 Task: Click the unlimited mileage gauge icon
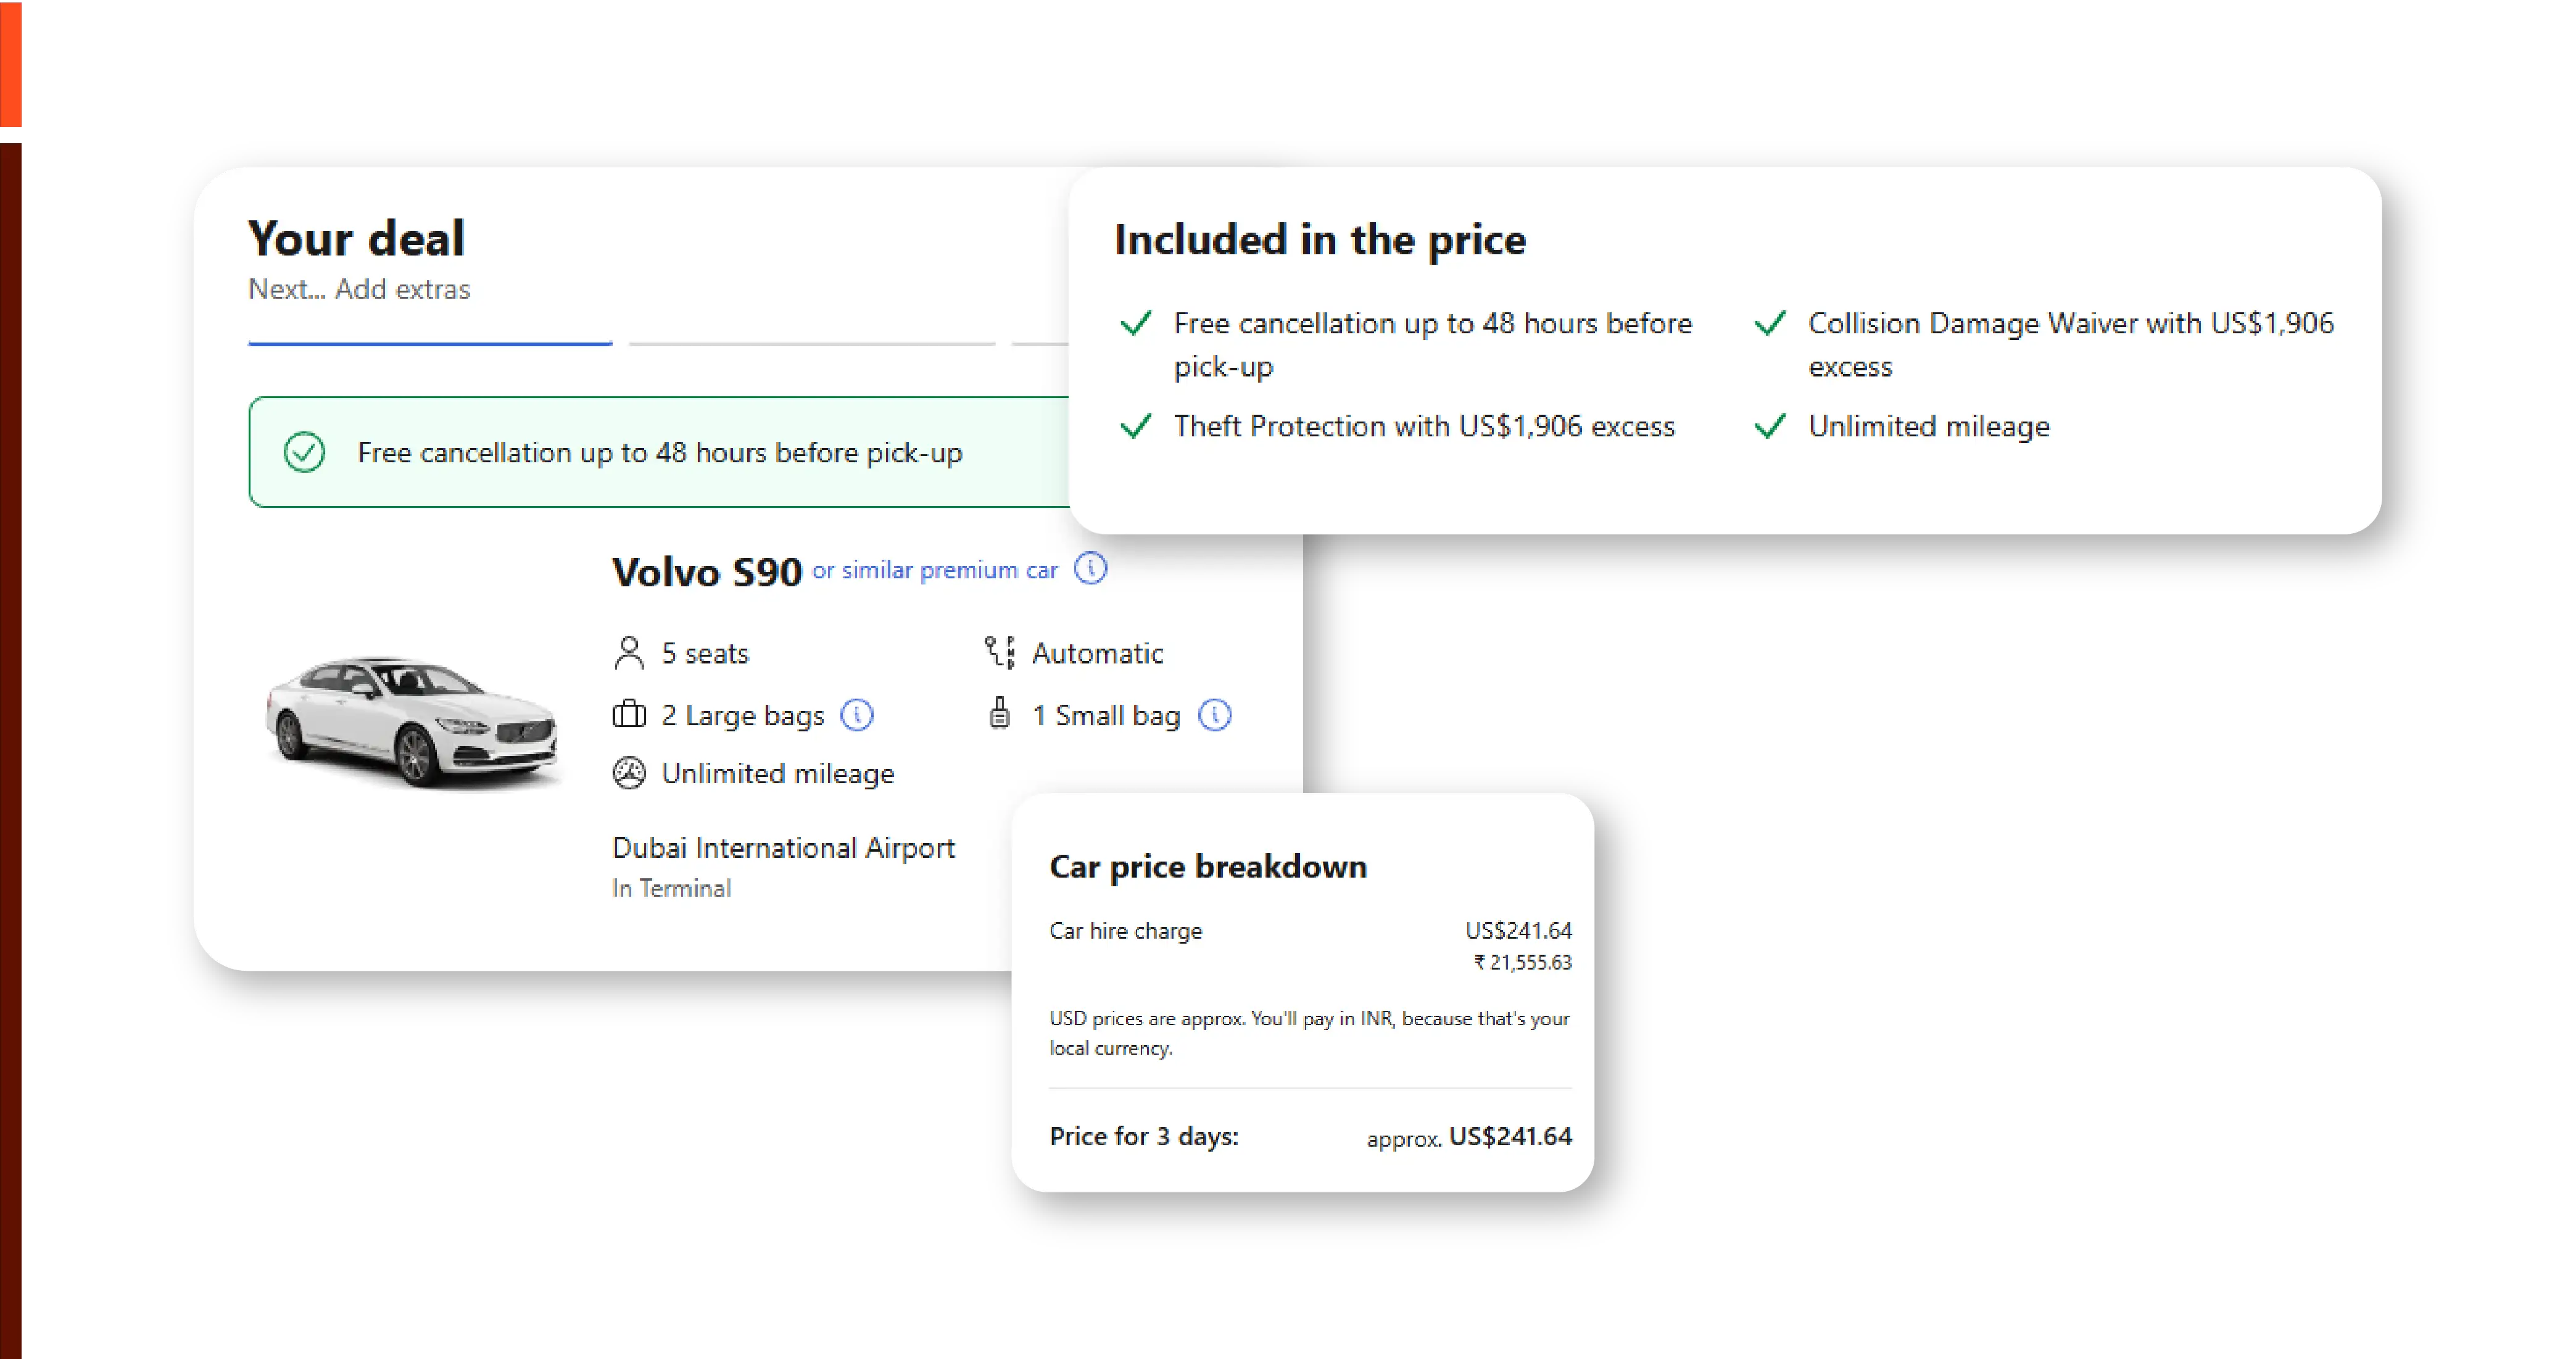(x=629, y=773)
